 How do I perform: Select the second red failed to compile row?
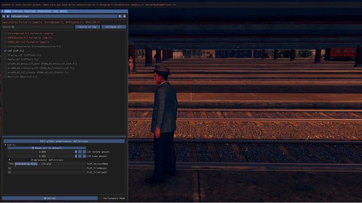tap(29, 38)
